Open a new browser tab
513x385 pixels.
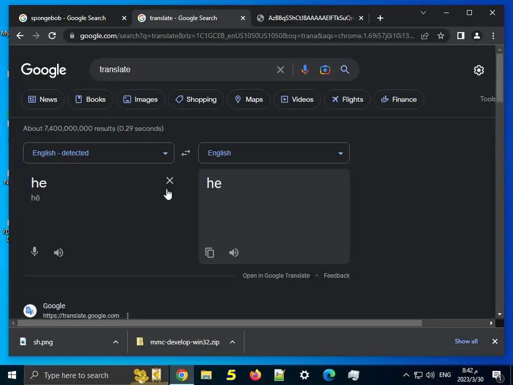[x=380, y=18]
